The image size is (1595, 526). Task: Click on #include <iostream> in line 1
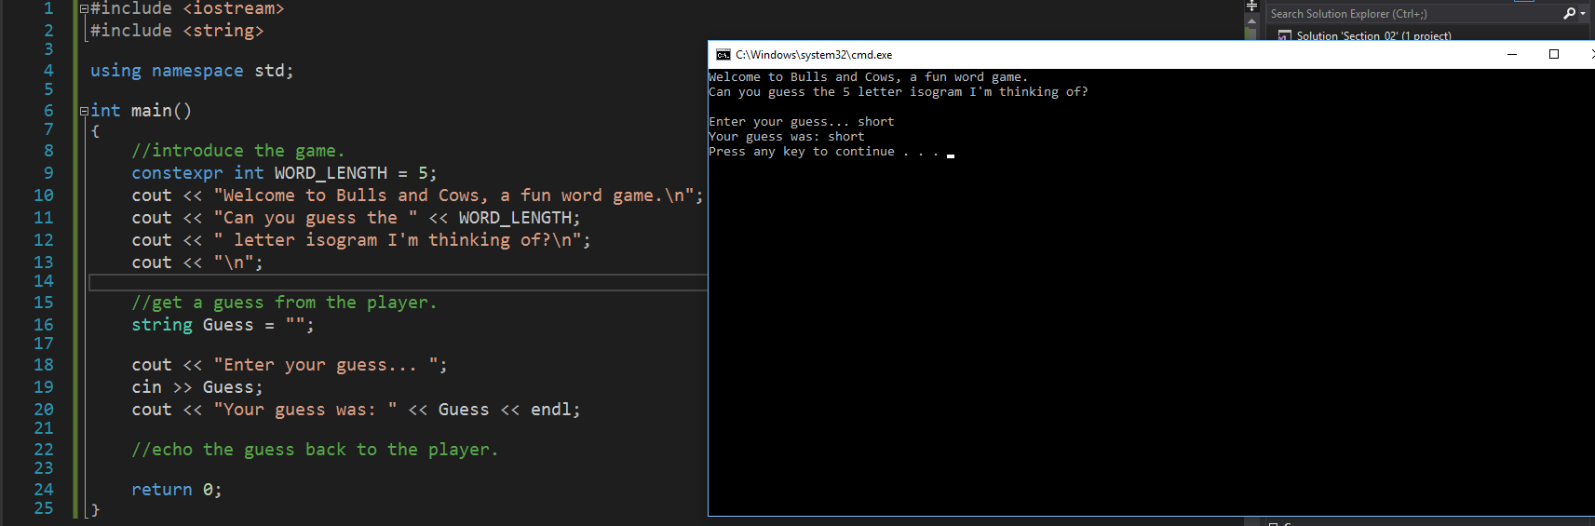pyautogui.click(x=187, y=8)
